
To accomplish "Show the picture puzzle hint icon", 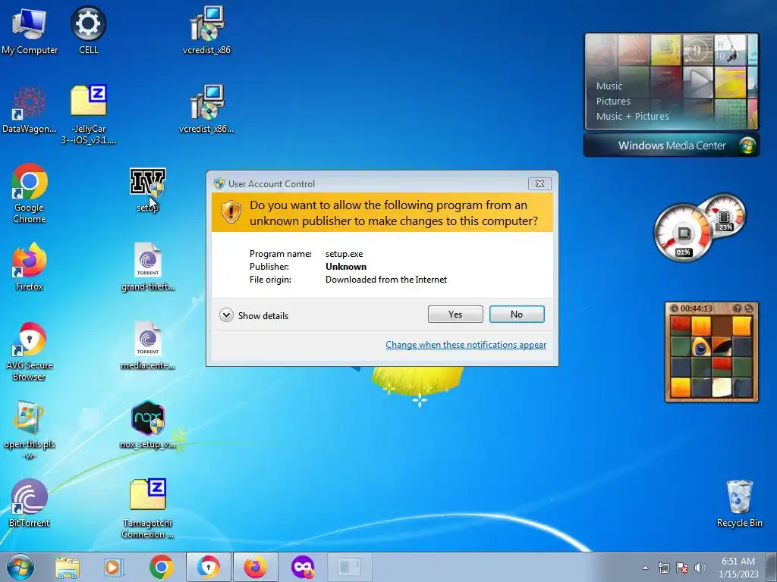I will (738, 308).
